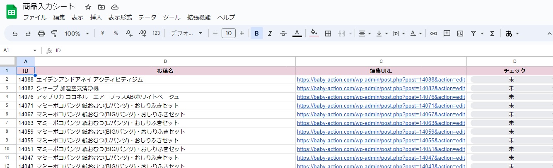Toggle strikethrough formatting
This screenshot has width=553, height=168.
(x=283, y=34)
